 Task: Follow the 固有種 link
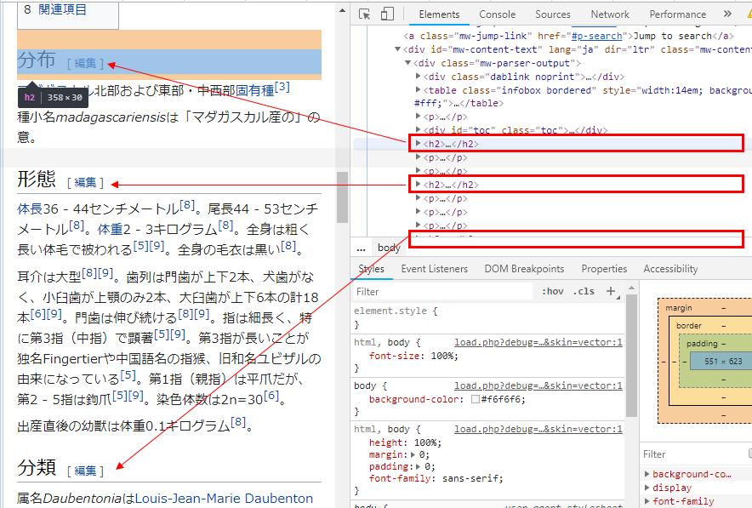tap(254, 90)
